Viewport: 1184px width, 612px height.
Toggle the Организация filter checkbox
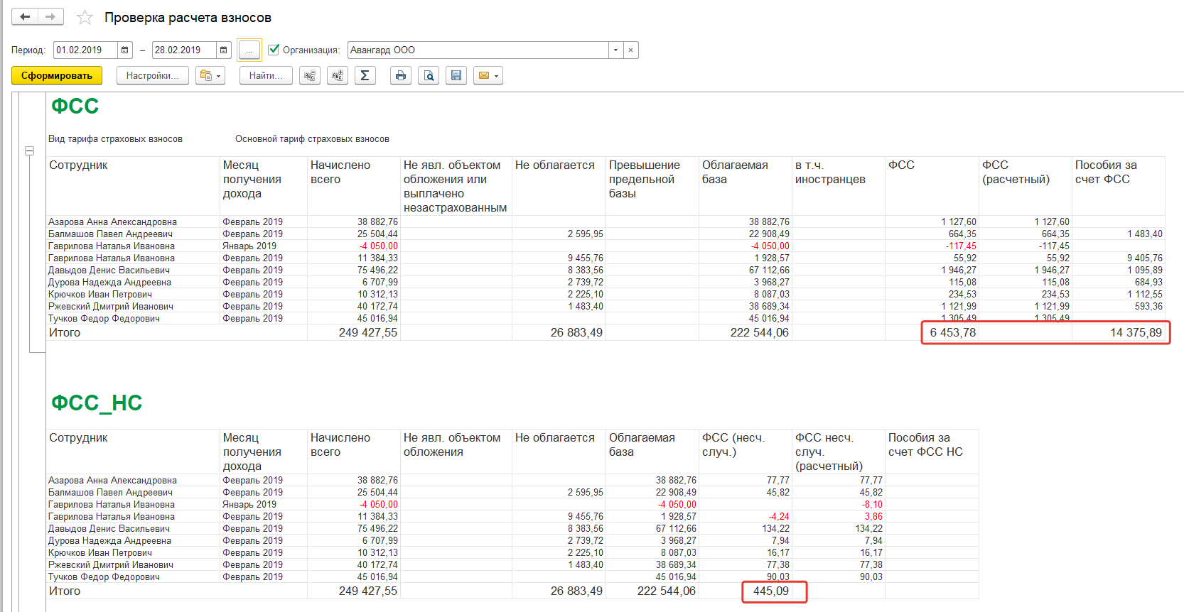274,50
